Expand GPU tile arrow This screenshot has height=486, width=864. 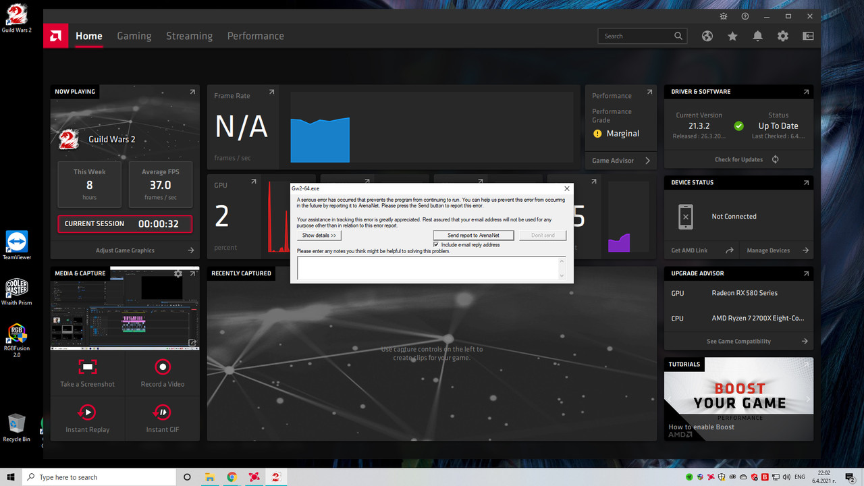(254, 182)
